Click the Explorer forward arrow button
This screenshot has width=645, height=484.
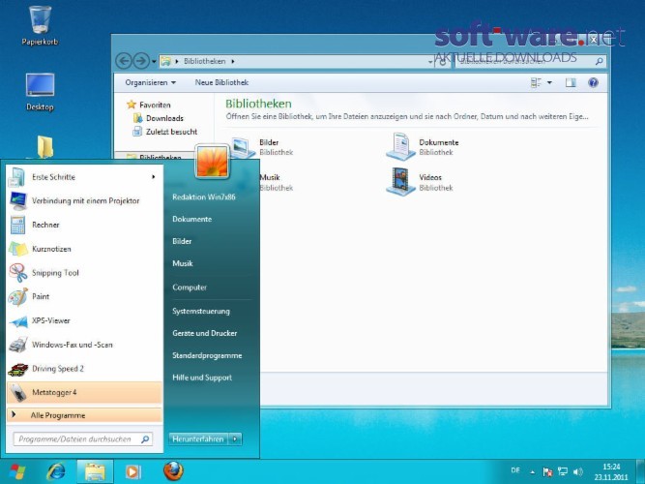click(x=141, y=61)
